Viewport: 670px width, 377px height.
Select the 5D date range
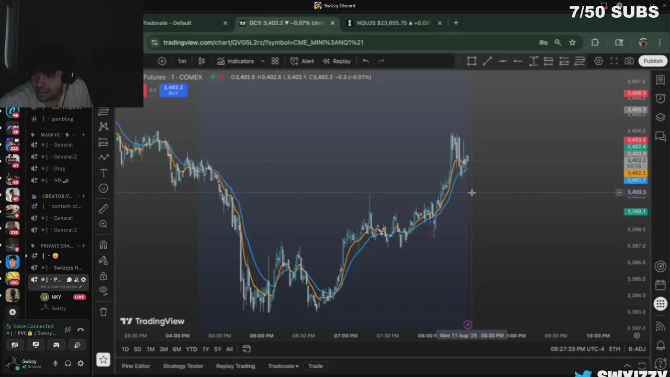[137, 349]
